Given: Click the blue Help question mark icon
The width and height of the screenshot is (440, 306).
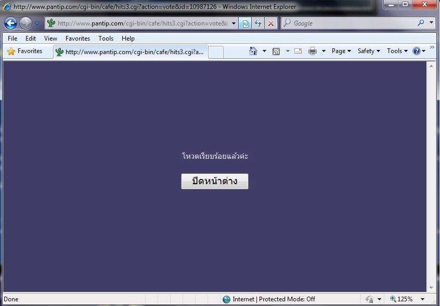Looking at the screenshot, I should click(x=417, y=51).
